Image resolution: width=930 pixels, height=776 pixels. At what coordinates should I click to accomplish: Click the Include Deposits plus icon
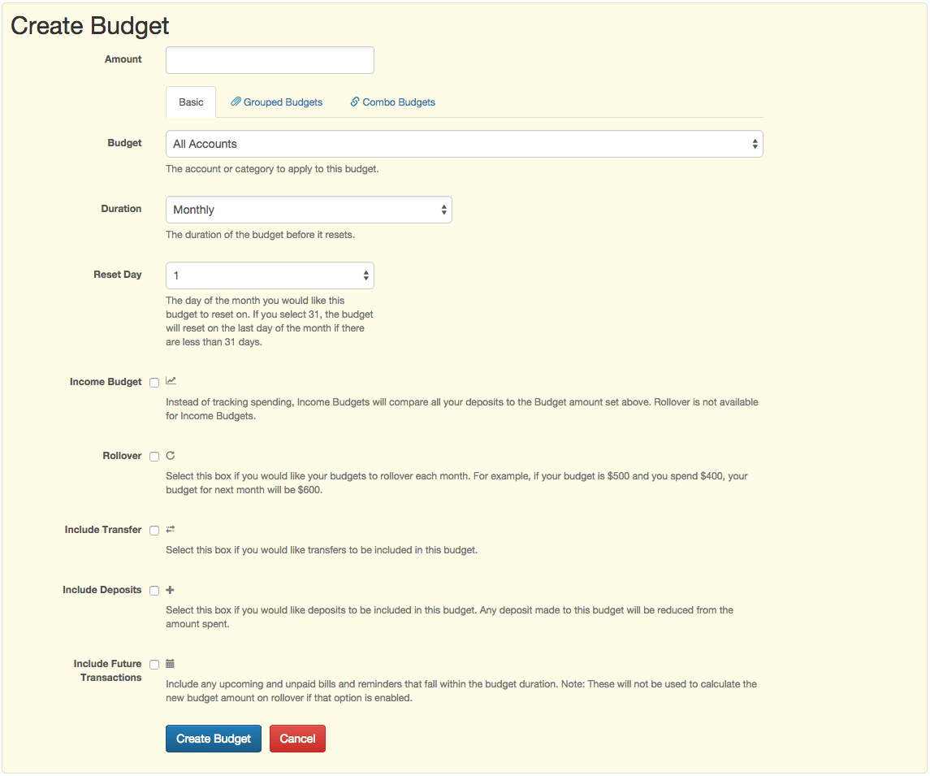pyautogui.click(x=171, y=590)
